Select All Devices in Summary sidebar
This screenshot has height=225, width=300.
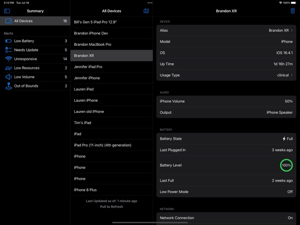[35, 21]
